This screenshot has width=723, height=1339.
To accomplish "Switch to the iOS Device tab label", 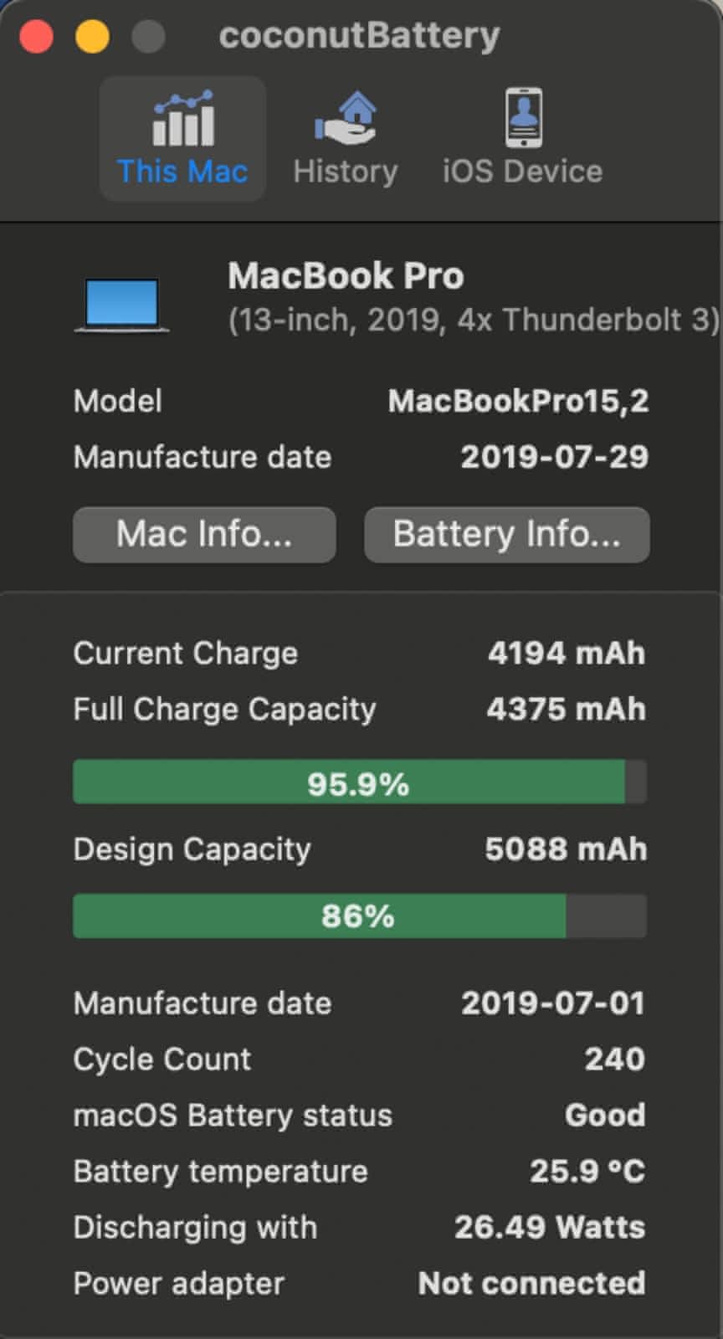I will pyautogui.click(x=522, y=172).
